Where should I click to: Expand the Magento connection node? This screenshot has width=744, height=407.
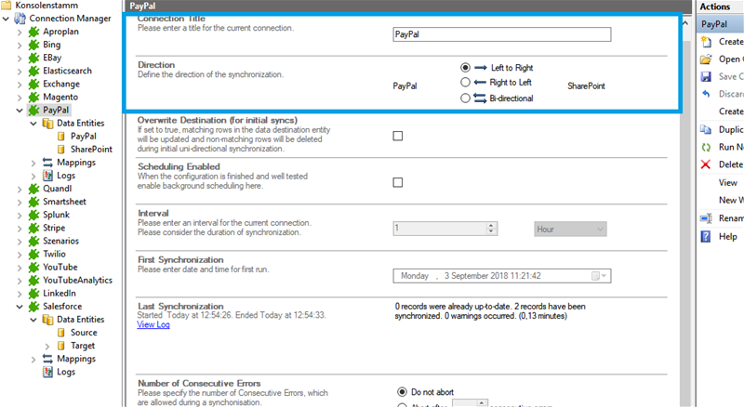(x=20, y=97)
